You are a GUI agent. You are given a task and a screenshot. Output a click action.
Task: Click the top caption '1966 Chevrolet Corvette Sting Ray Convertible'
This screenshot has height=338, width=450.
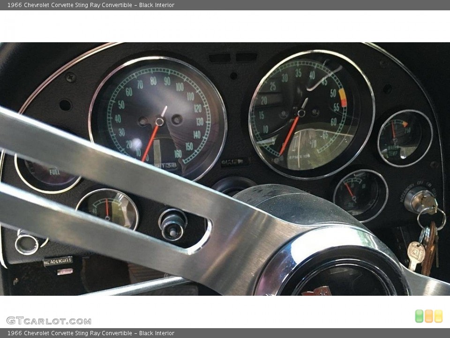click(x=70, y=5)
